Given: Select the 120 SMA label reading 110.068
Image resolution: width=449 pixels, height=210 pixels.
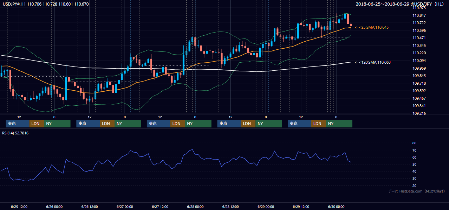Looking at the screenshot, I should (x=372, y=62).
